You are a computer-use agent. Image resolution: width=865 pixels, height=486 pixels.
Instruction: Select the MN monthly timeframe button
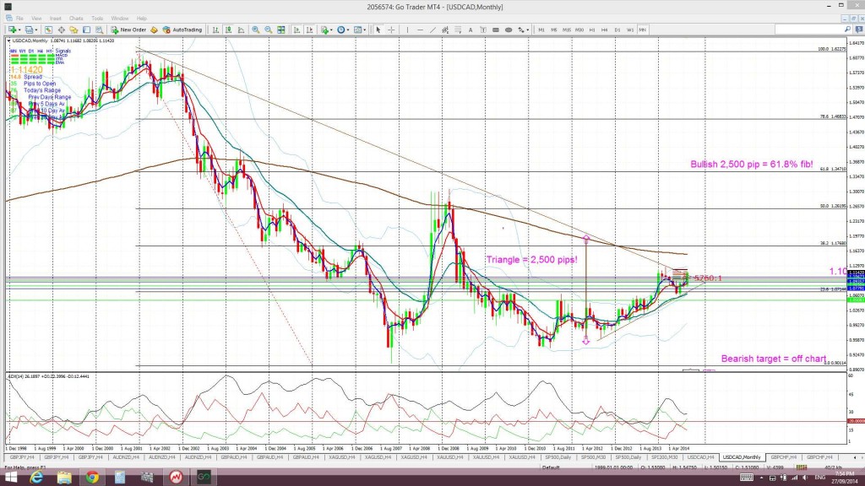point(642,30)
